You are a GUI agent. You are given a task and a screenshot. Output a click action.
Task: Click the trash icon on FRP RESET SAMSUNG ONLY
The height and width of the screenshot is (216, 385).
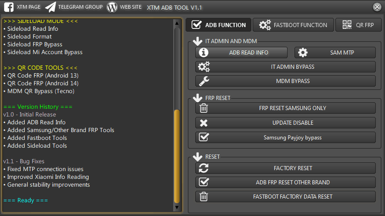204,108
